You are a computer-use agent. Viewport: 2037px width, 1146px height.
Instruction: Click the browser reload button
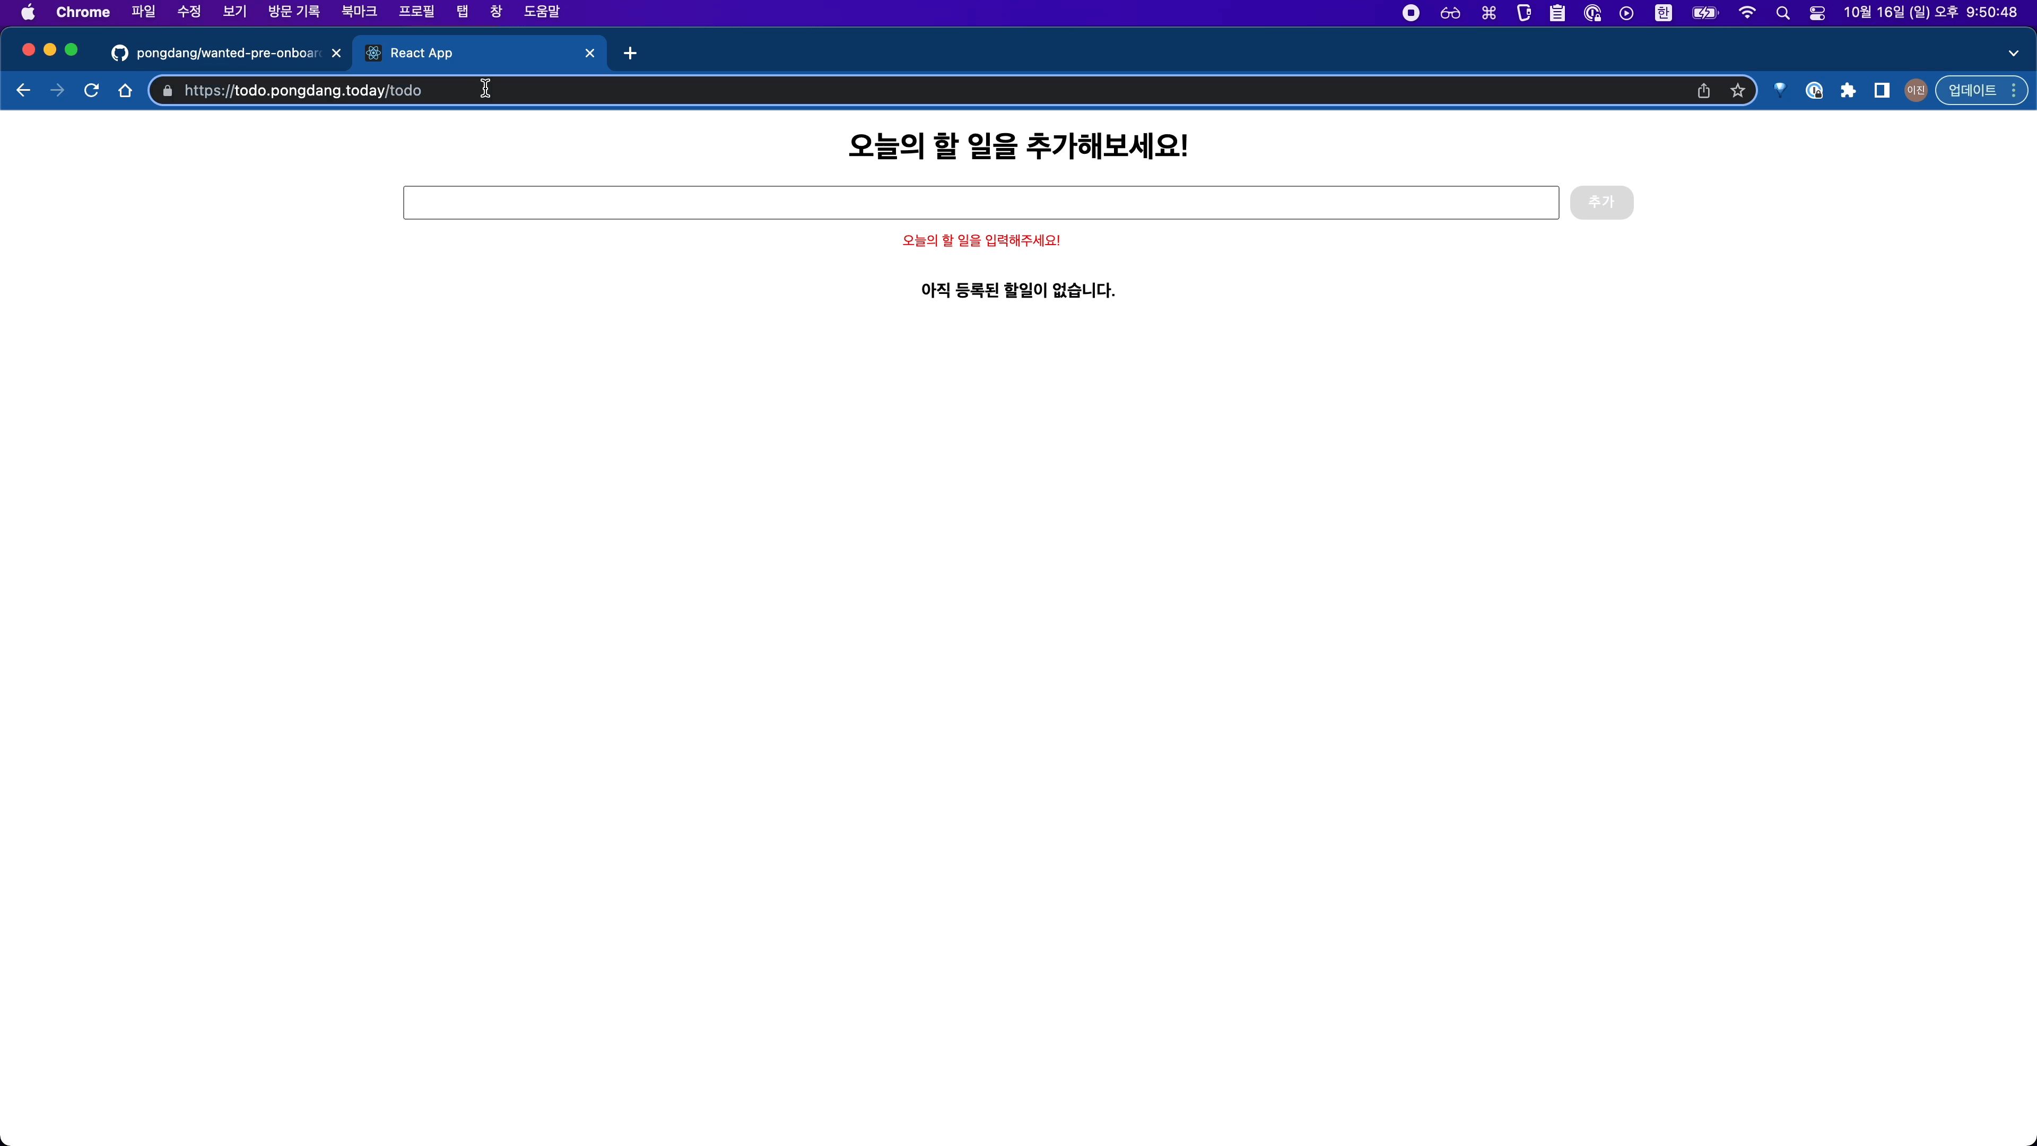pos(91,90)
